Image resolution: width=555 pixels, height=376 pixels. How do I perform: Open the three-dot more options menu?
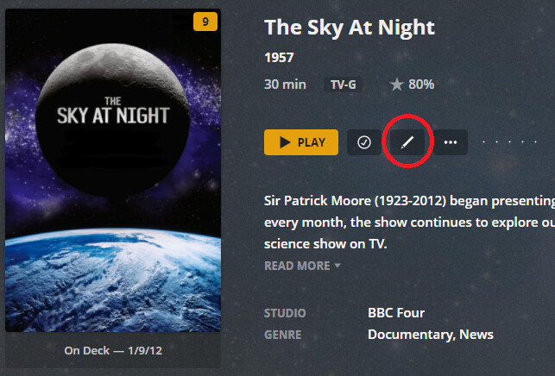(x=450, y=142)
